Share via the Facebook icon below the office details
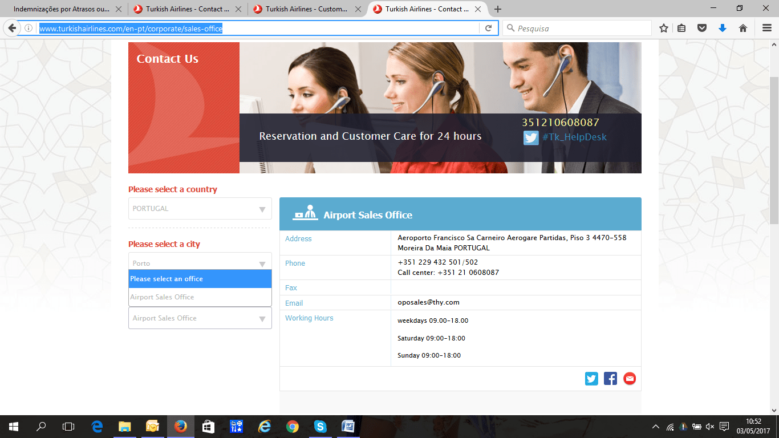 click(x=610, y=379)
